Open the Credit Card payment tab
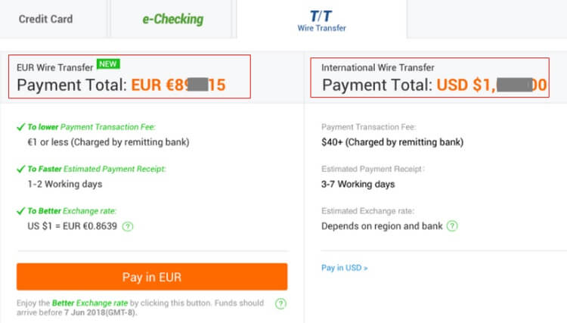Viewport: 567px width, 323px height. [45, 19]
